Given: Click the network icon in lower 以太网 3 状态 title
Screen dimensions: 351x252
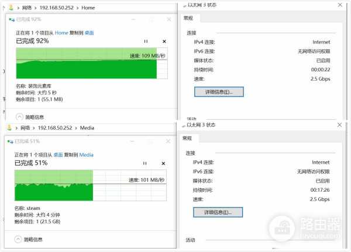Looking at the screenshot, I should [x=184, y=126].
